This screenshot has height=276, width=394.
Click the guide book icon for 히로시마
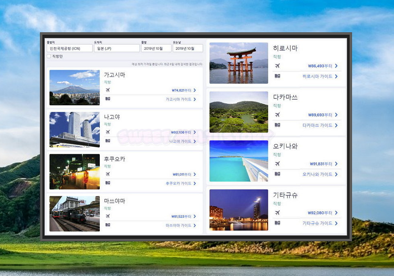click(277, 76)
